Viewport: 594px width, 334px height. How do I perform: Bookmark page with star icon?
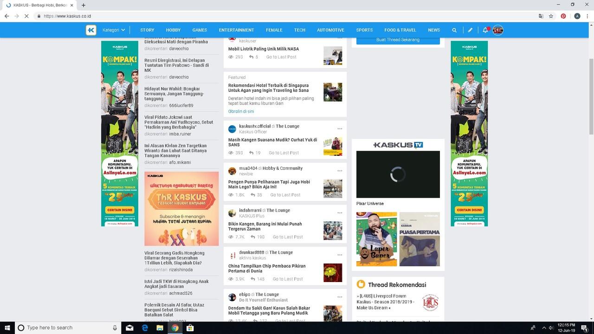tap(551, 16)
